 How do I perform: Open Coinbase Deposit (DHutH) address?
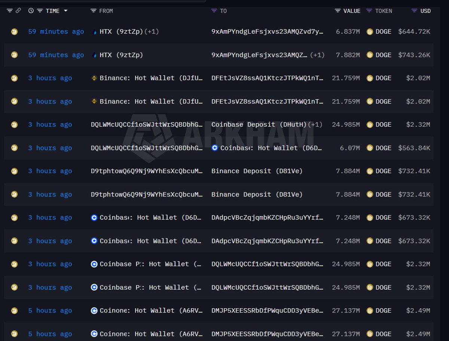tap(259, 125)
